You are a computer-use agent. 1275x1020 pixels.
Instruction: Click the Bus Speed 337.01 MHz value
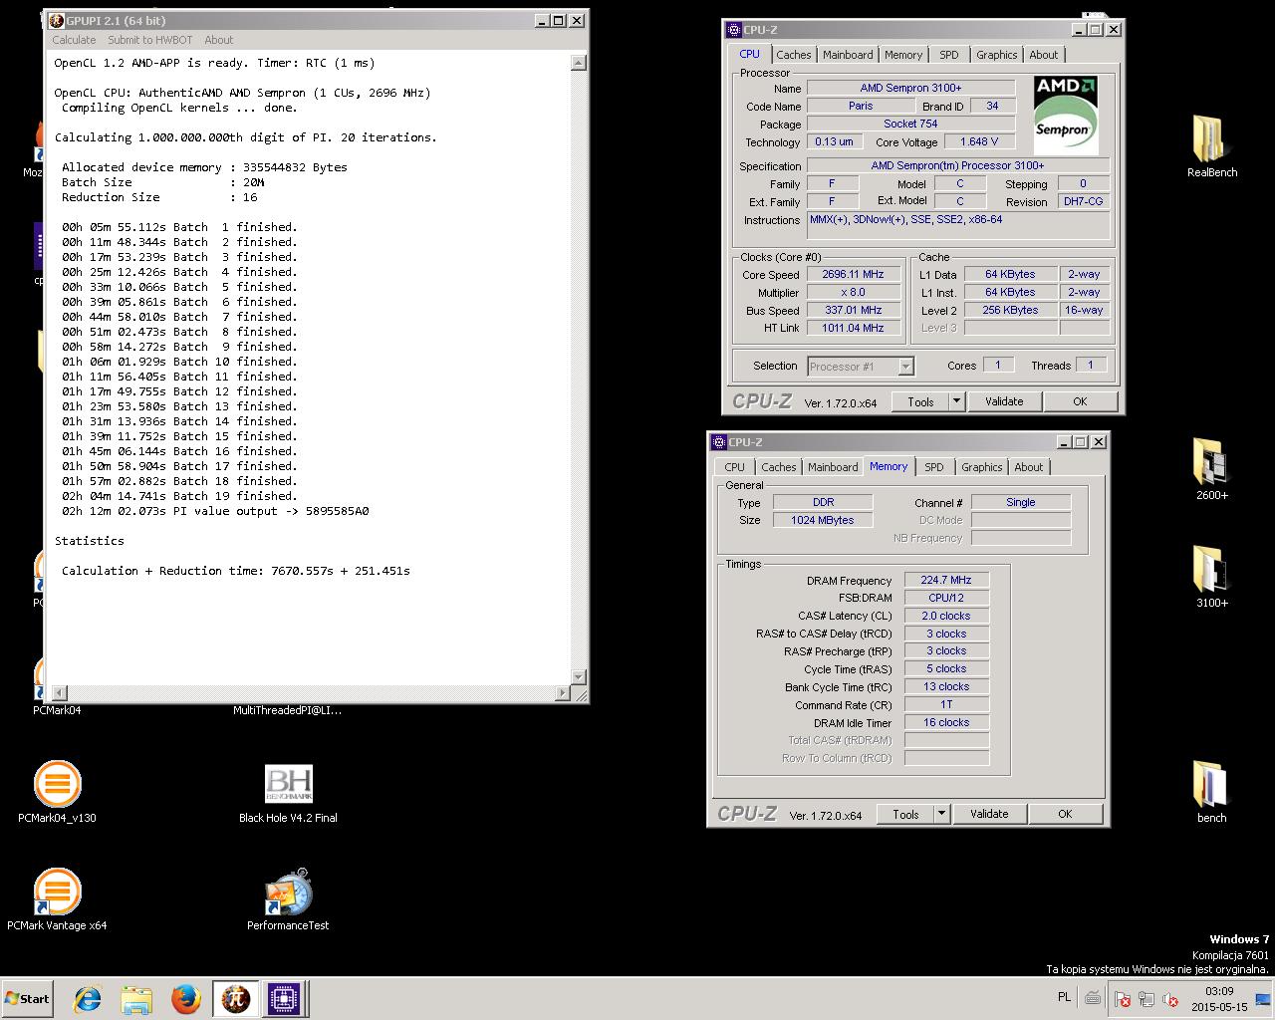tap(853, 310)
